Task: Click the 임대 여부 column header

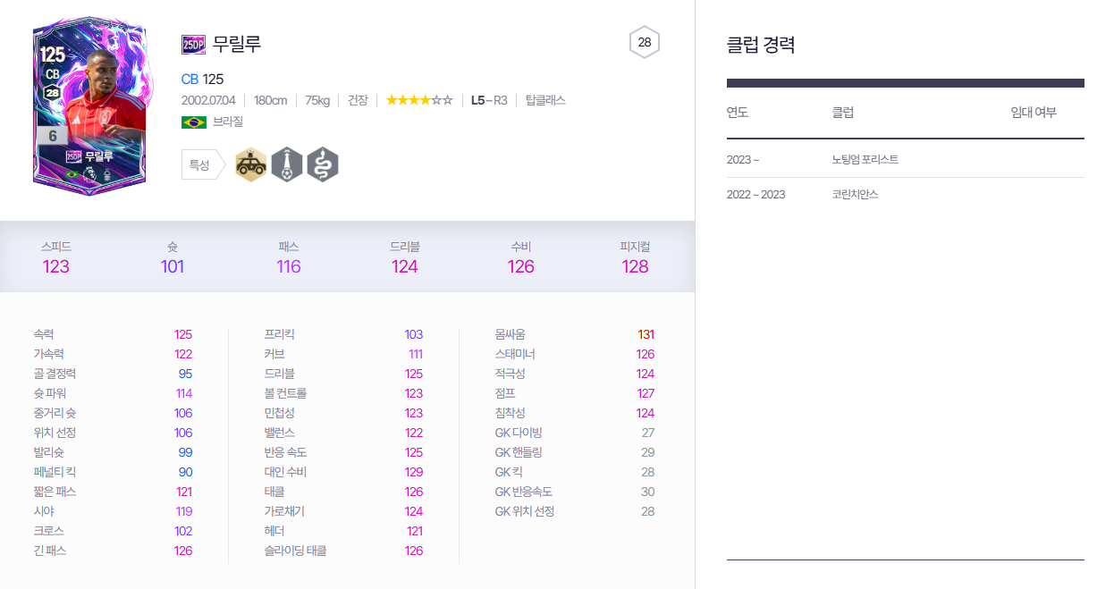Action: click(1034, 113)
